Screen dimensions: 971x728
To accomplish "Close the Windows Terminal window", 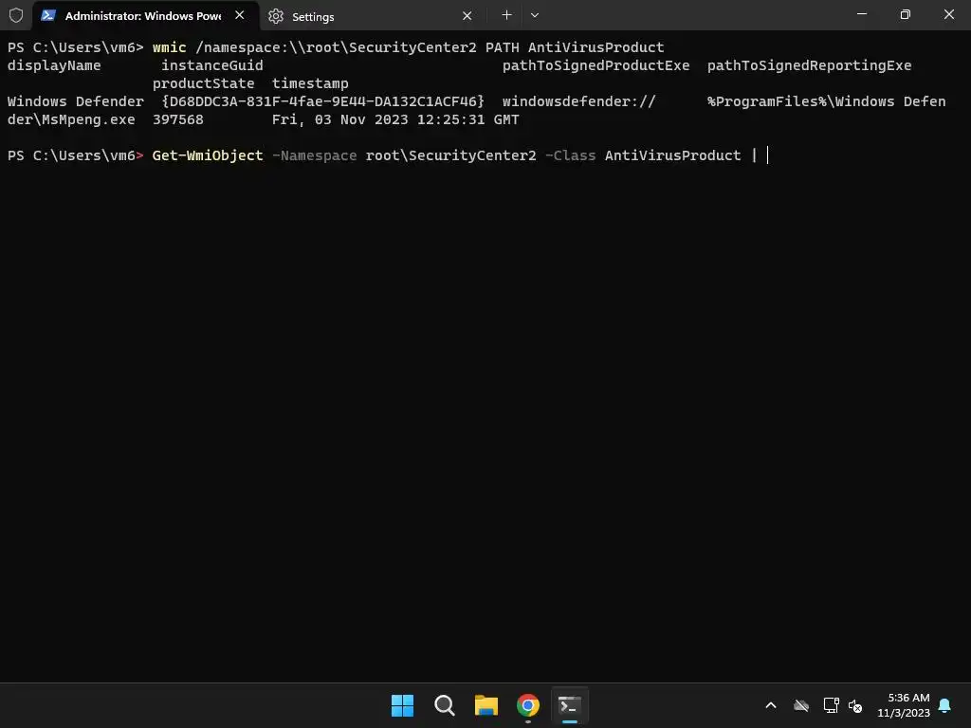I will [x=948, y=14].
